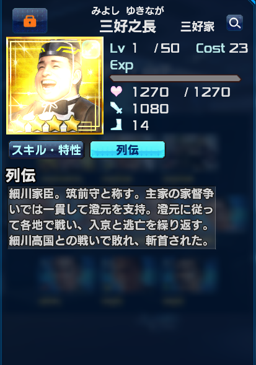Click the pink heart HP icon
The image size is (256, 365).
(x=117, y=91)
